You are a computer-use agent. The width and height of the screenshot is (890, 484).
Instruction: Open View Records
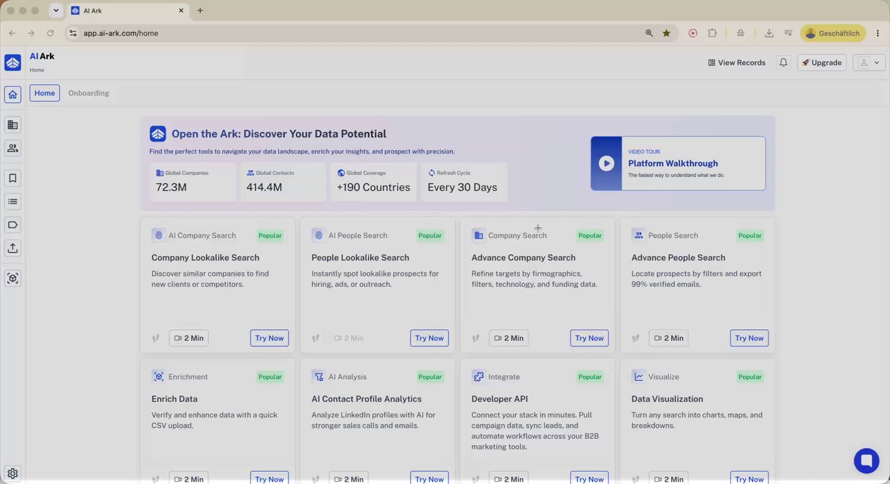(x=736, y=62)
